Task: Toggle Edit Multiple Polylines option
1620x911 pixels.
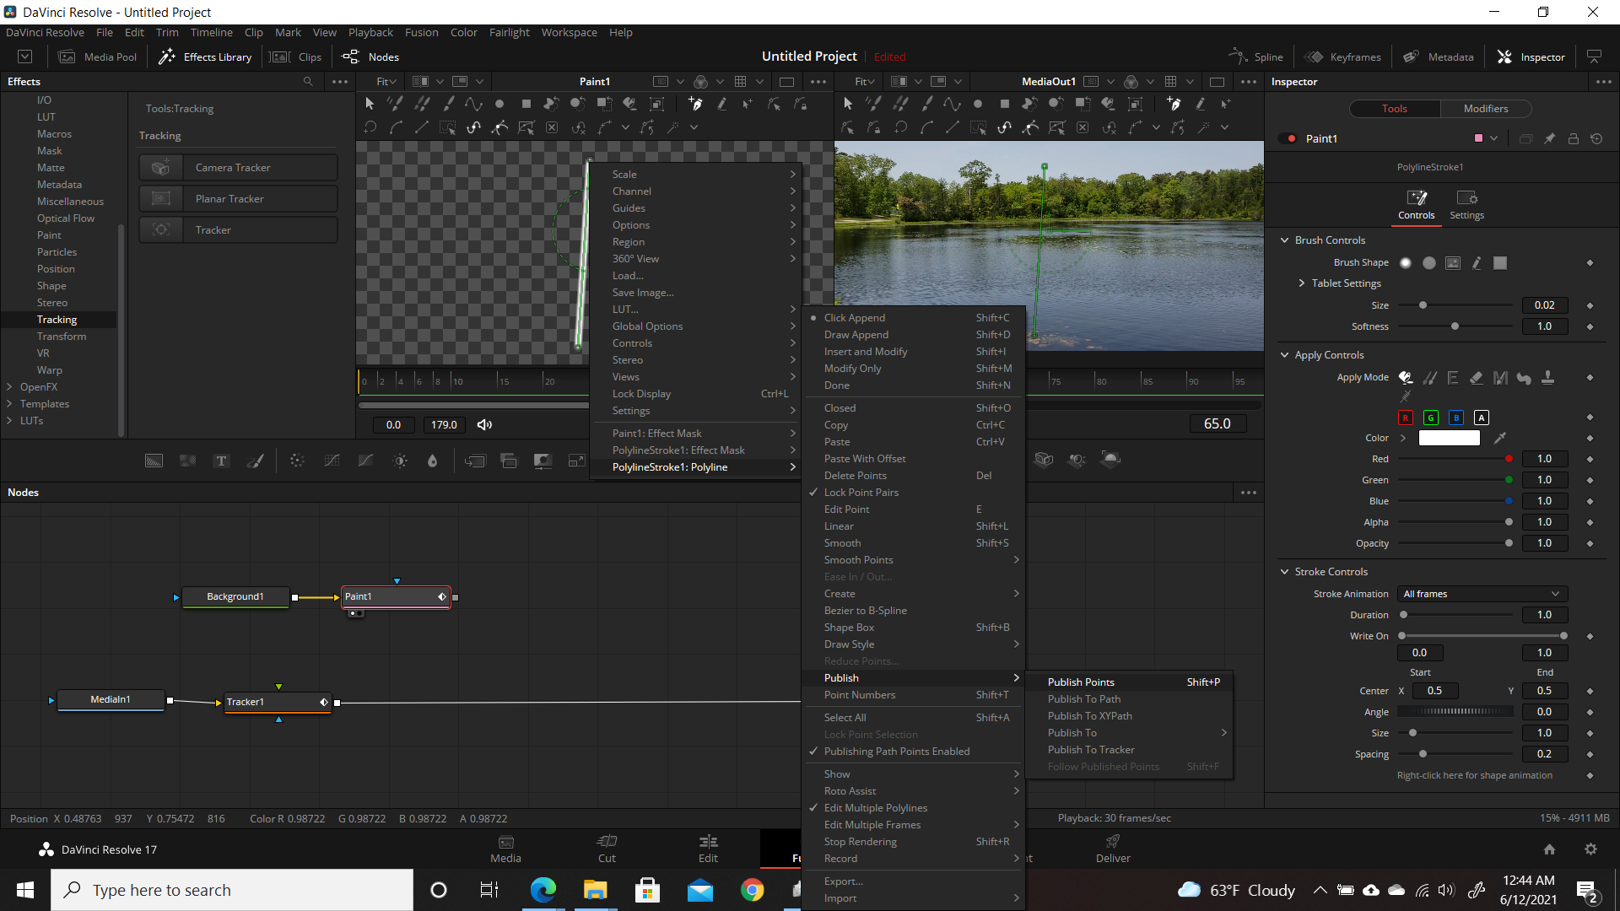Action: [913, 808]
